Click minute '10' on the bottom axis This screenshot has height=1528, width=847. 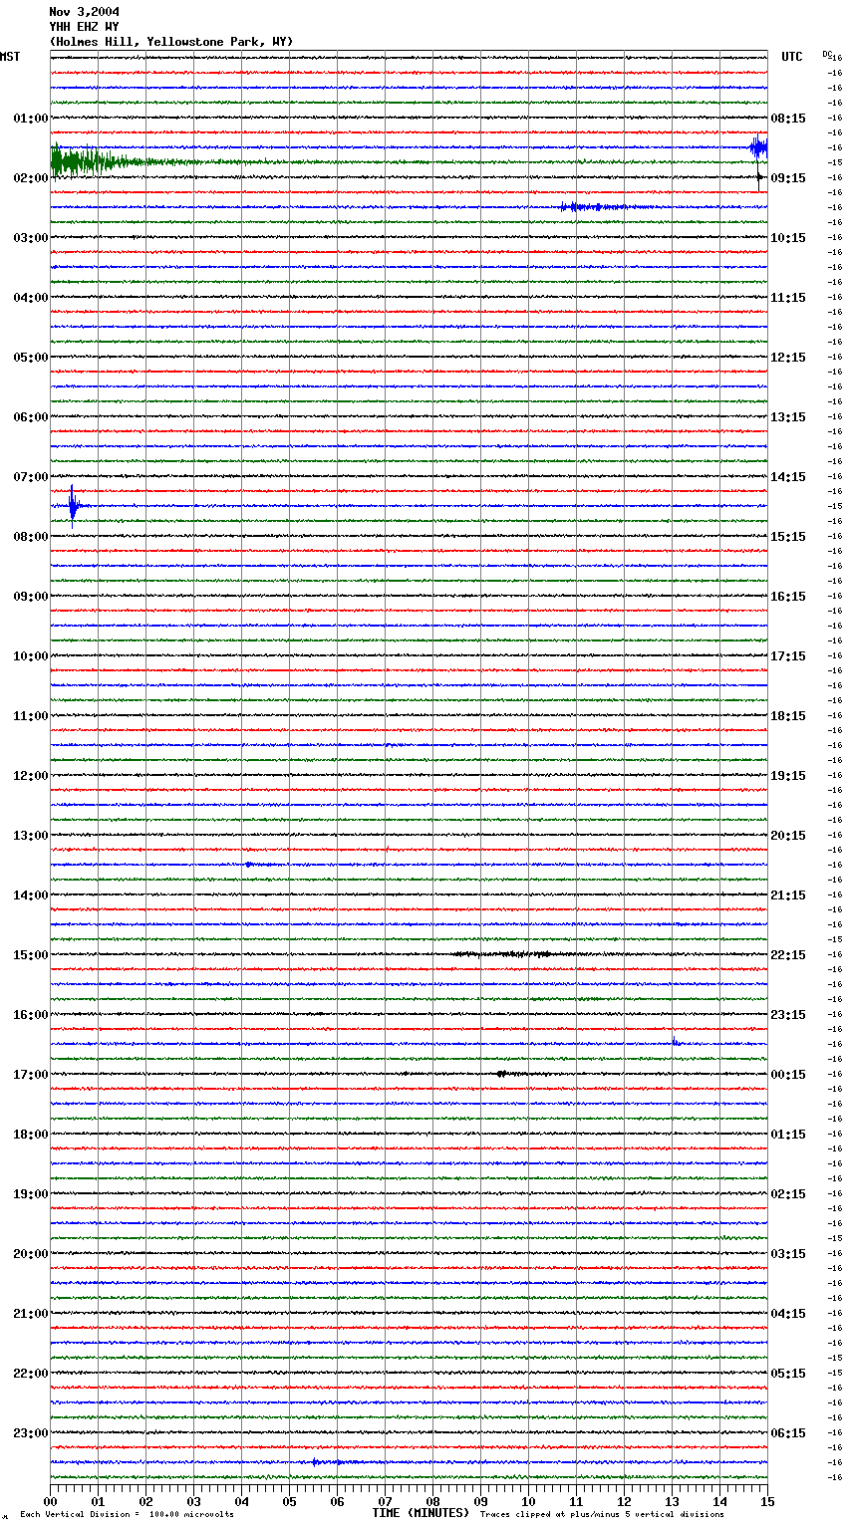pos(529,1501)
